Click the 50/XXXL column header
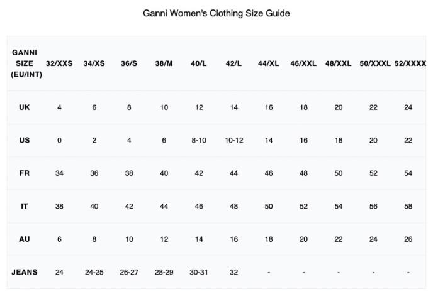Image resolution: width=433 pixels, height=294 pixels. (374, 63)
